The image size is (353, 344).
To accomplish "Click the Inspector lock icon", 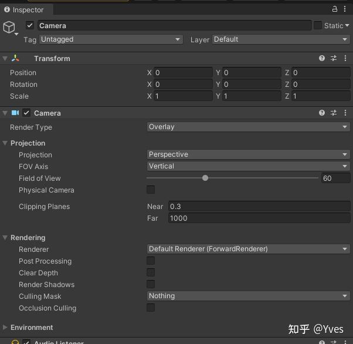I will click(334, 9).
